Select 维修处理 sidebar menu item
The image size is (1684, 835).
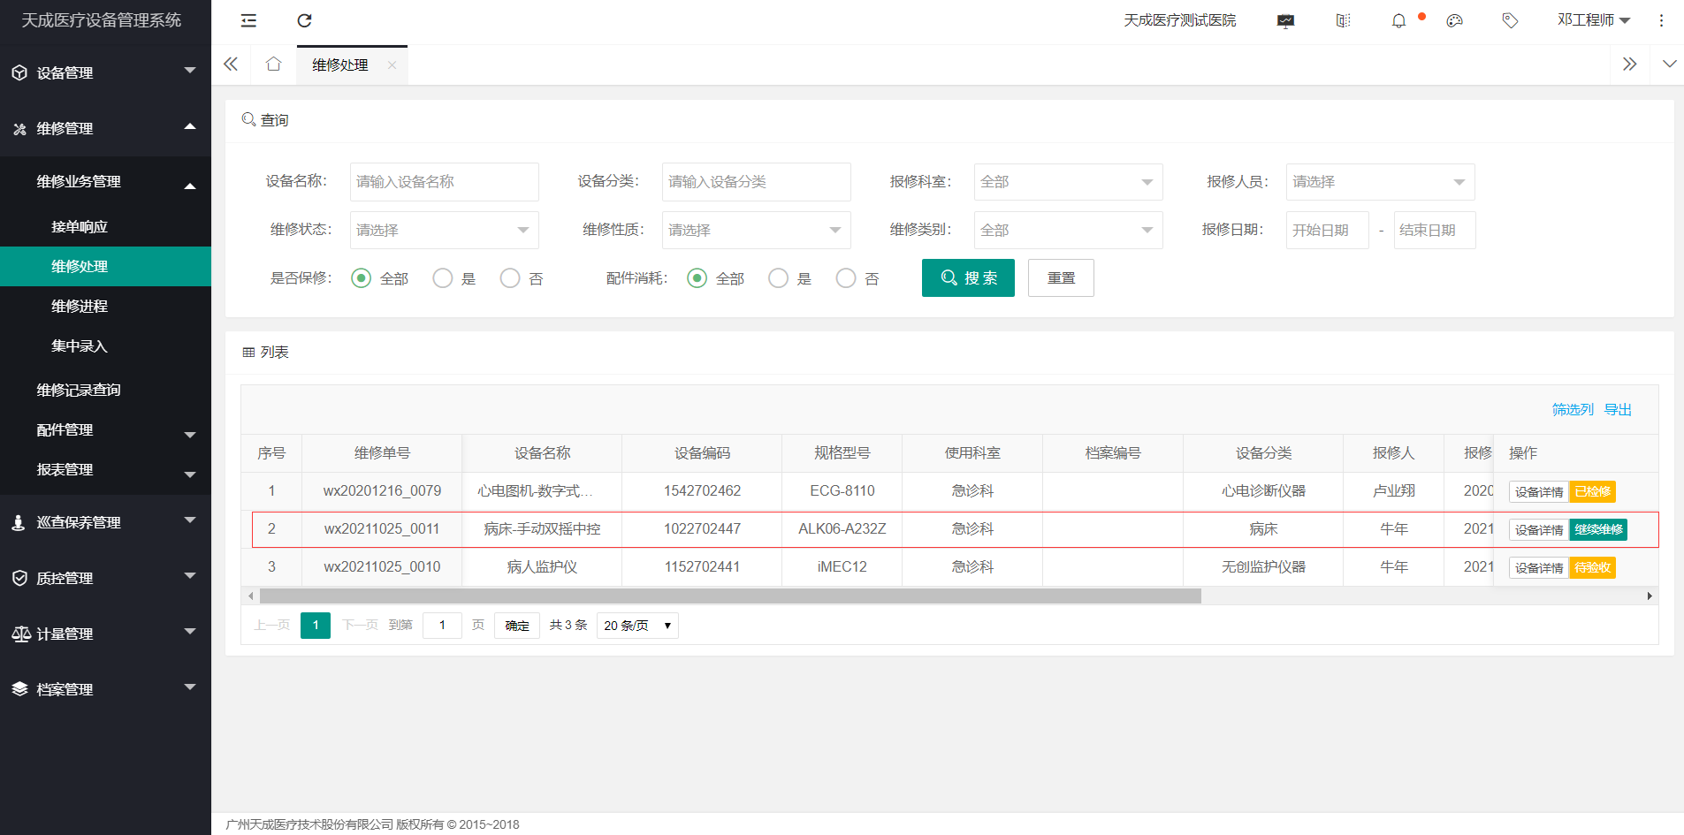(x=106, y=266)
